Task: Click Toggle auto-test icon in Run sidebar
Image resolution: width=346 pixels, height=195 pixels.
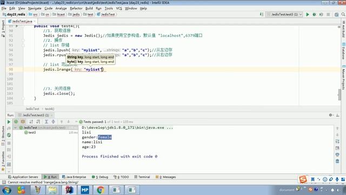Action: (x=9, y=135)
